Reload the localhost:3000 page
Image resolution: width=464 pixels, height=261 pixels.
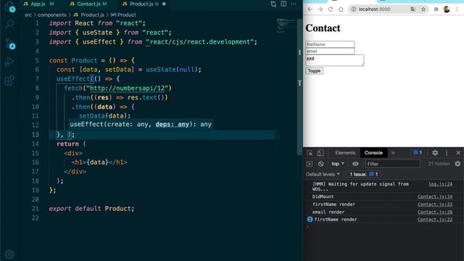coord(331,9)
